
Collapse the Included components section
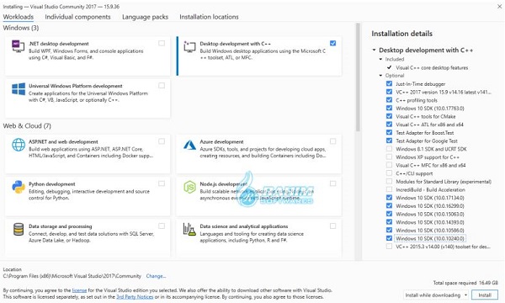tap(380, 59)
